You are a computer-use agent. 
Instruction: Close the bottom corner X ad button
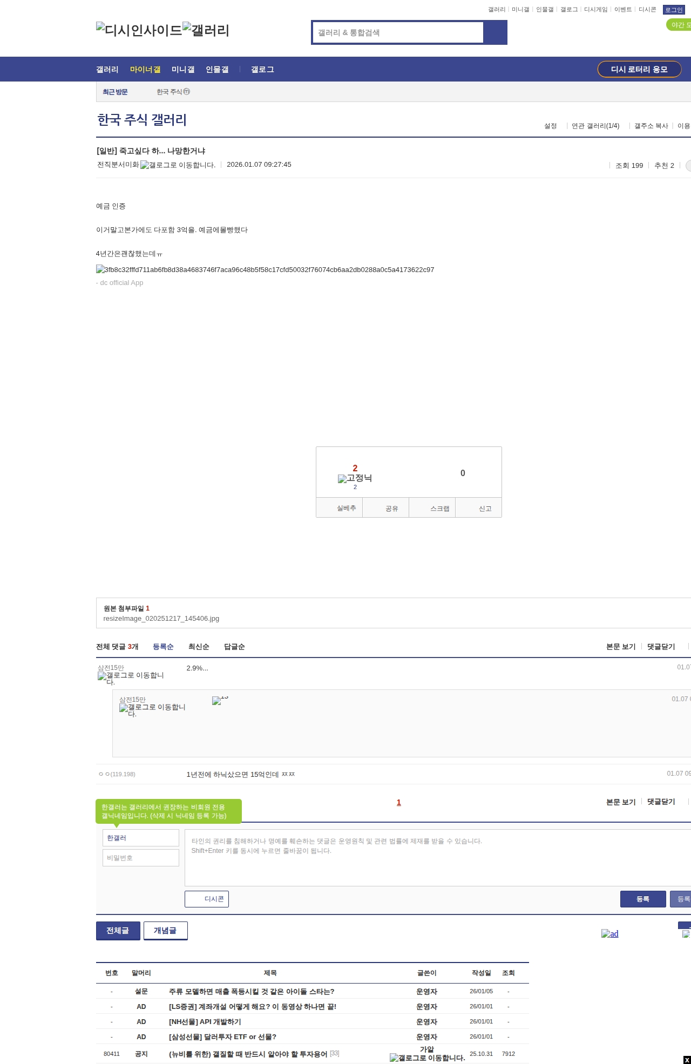[687, 1060]
